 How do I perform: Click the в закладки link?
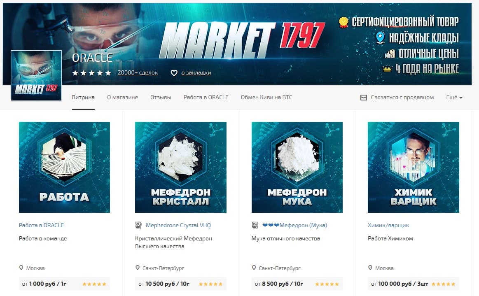(x=196, y=73)
